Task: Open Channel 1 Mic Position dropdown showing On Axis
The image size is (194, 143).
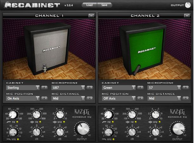Action: (23, 98)
